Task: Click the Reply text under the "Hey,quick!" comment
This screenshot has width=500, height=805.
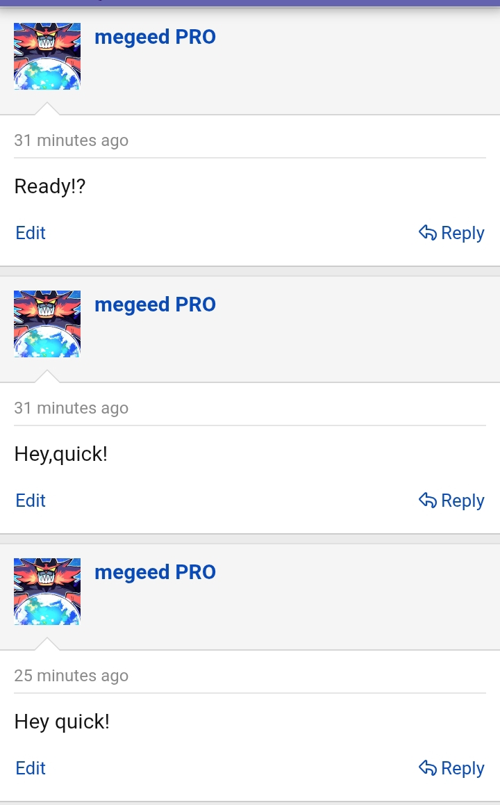Action: point(462,501)
